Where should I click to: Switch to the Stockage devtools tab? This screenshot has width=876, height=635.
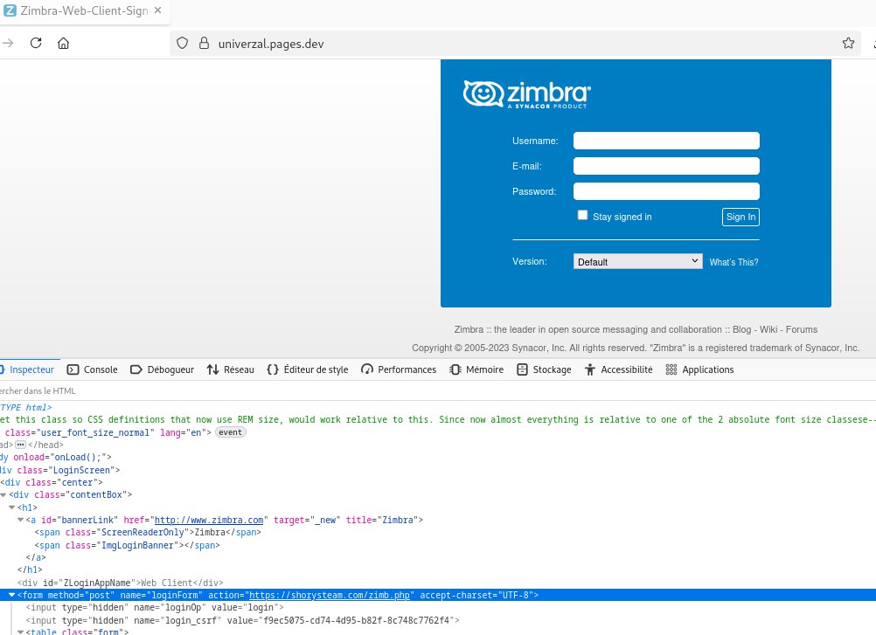click(x=544, y=369)
